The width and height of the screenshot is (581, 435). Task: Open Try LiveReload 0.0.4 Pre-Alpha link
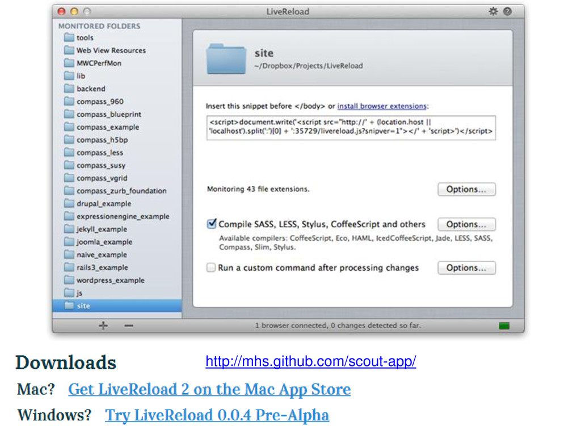click(x=217, y=415)
